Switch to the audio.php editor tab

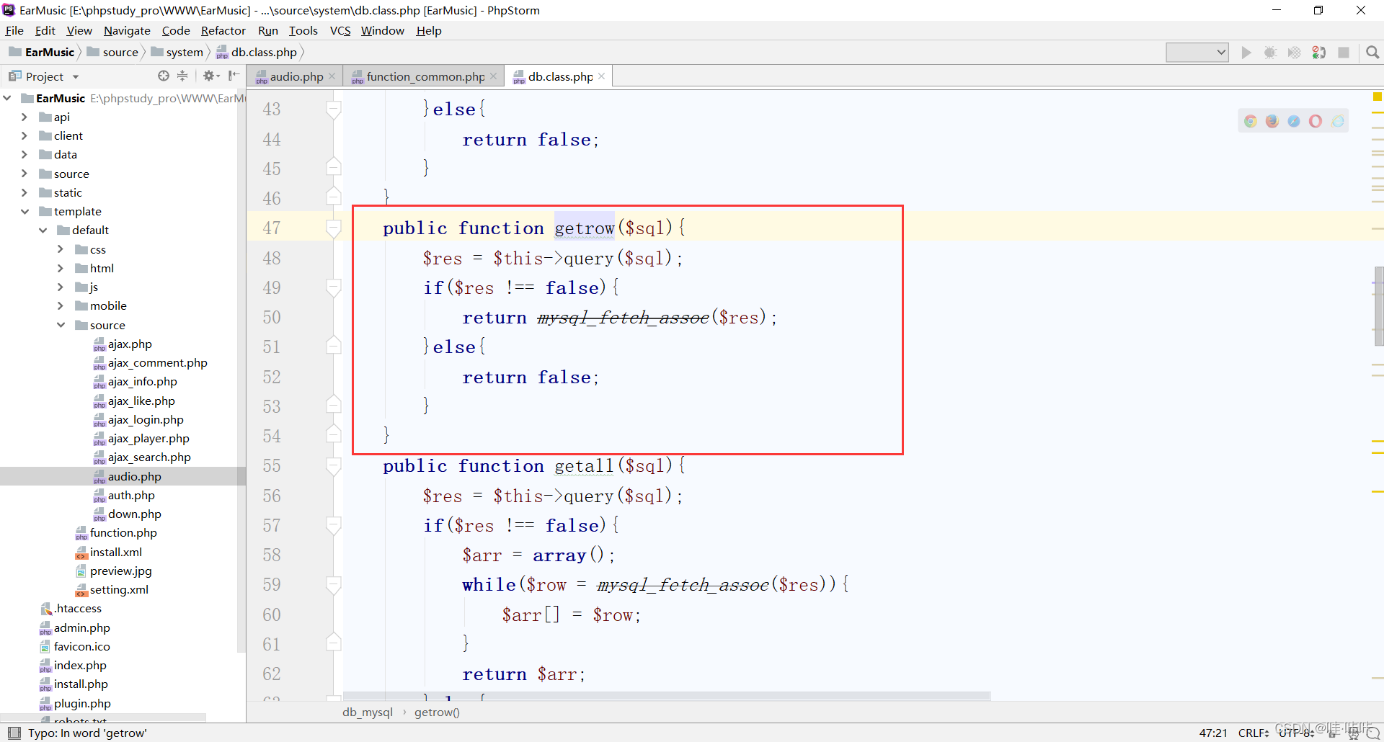point(296,76)
